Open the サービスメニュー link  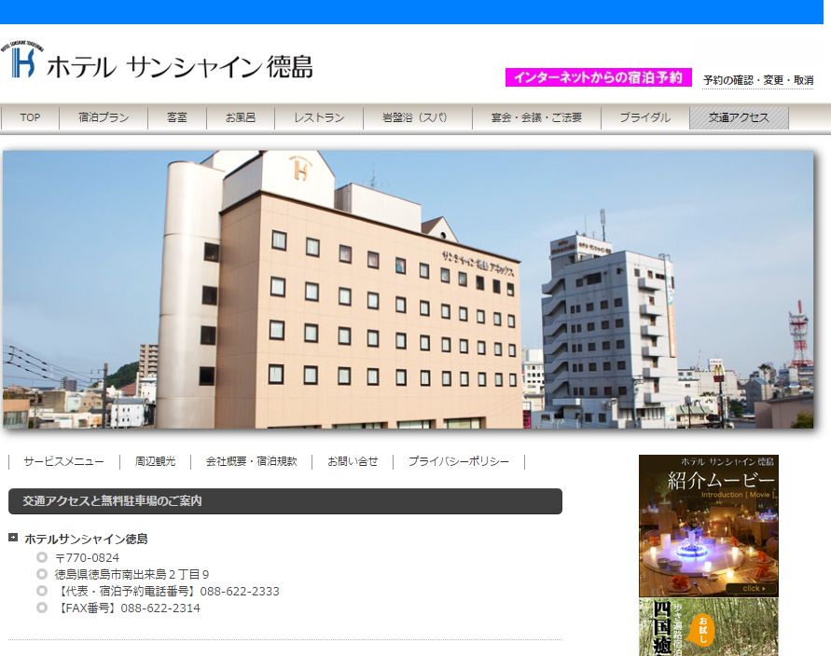64,462
